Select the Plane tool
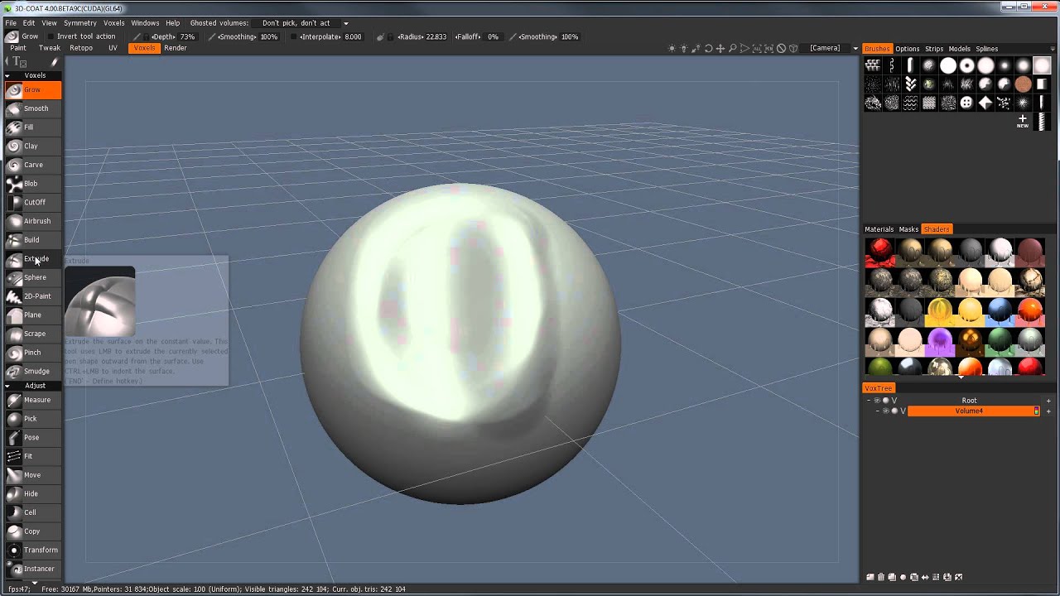The image size is (1060, 596). [31, 315]
